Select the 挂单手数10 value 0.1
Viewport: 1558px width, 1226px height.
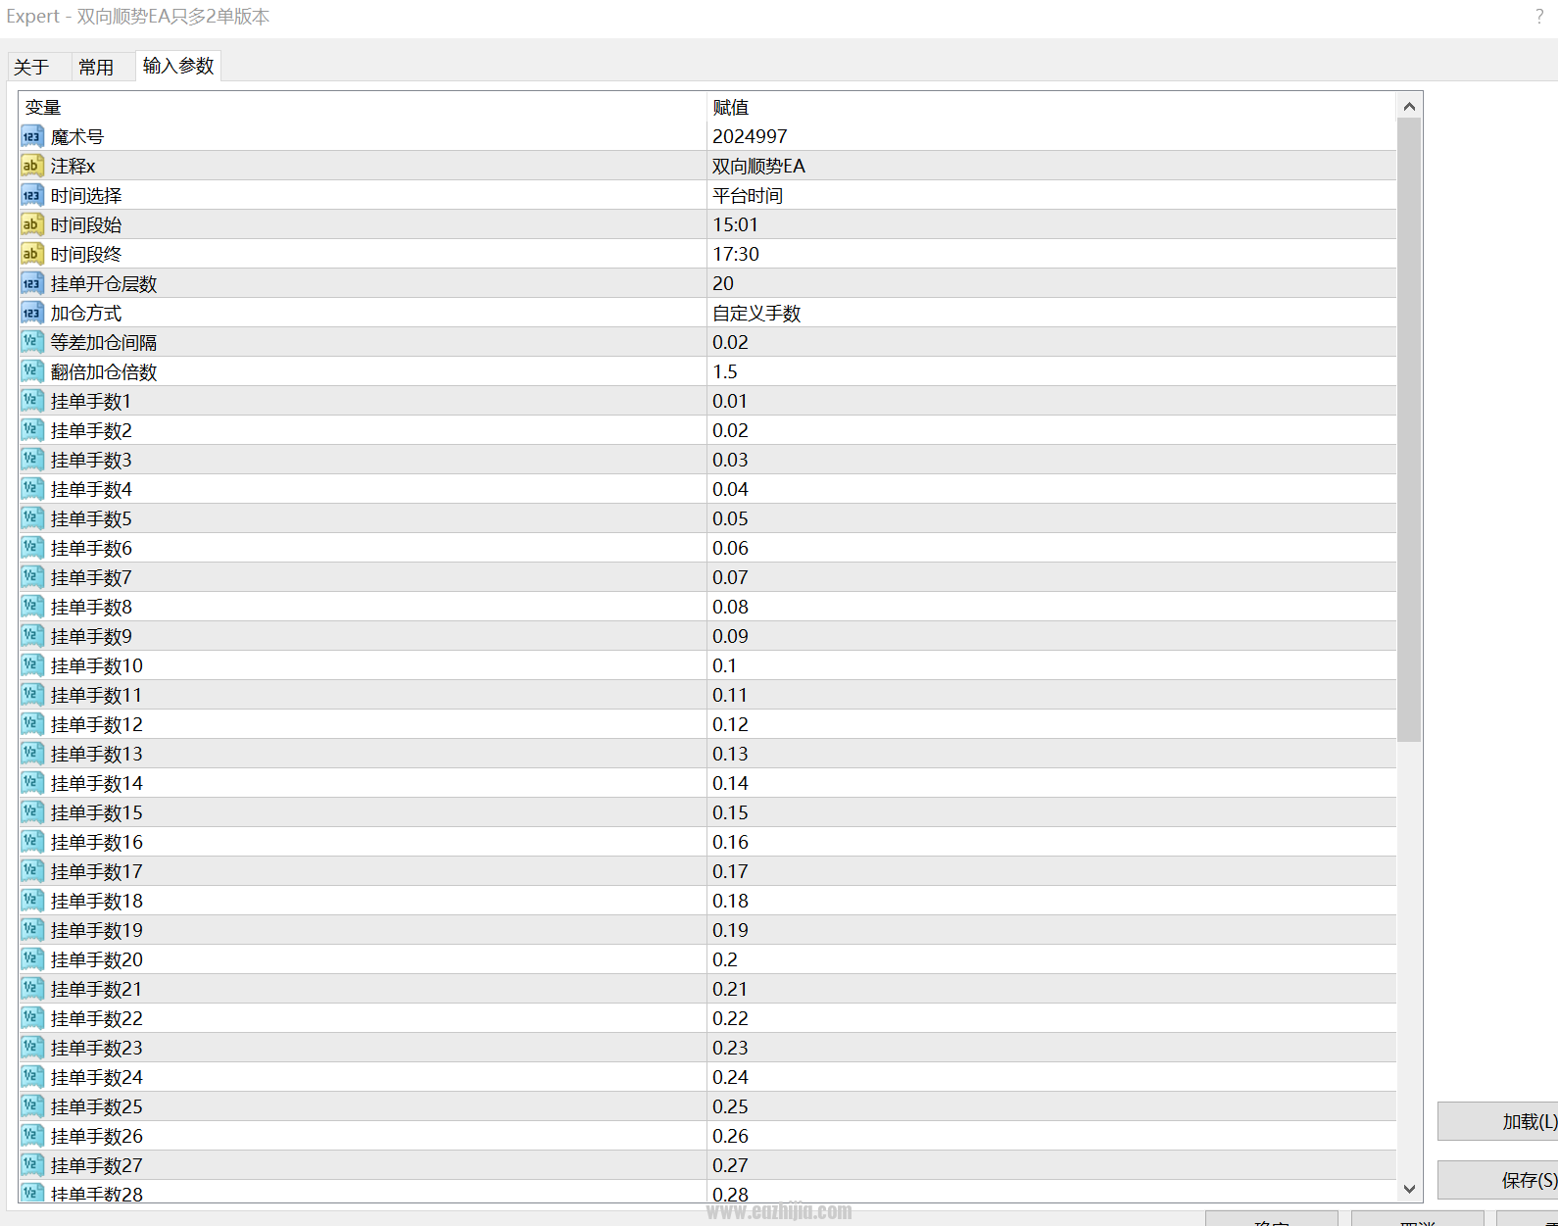tap(724, 665)
